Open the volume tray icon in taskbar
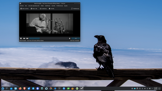 coord(150,88)
